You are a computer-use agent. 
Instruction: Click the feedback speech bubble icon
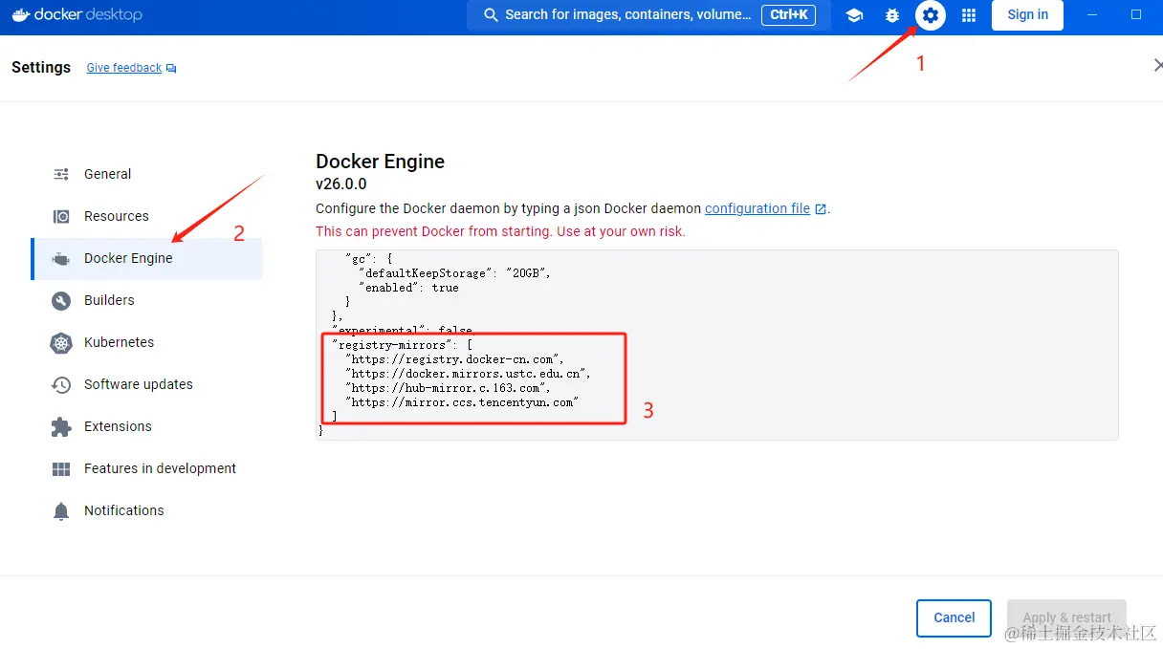[171, 69]
